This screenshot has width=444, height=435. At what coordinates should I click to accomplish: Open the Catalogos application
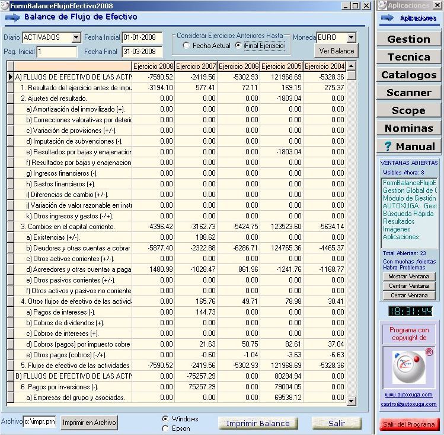click(409, 75)
